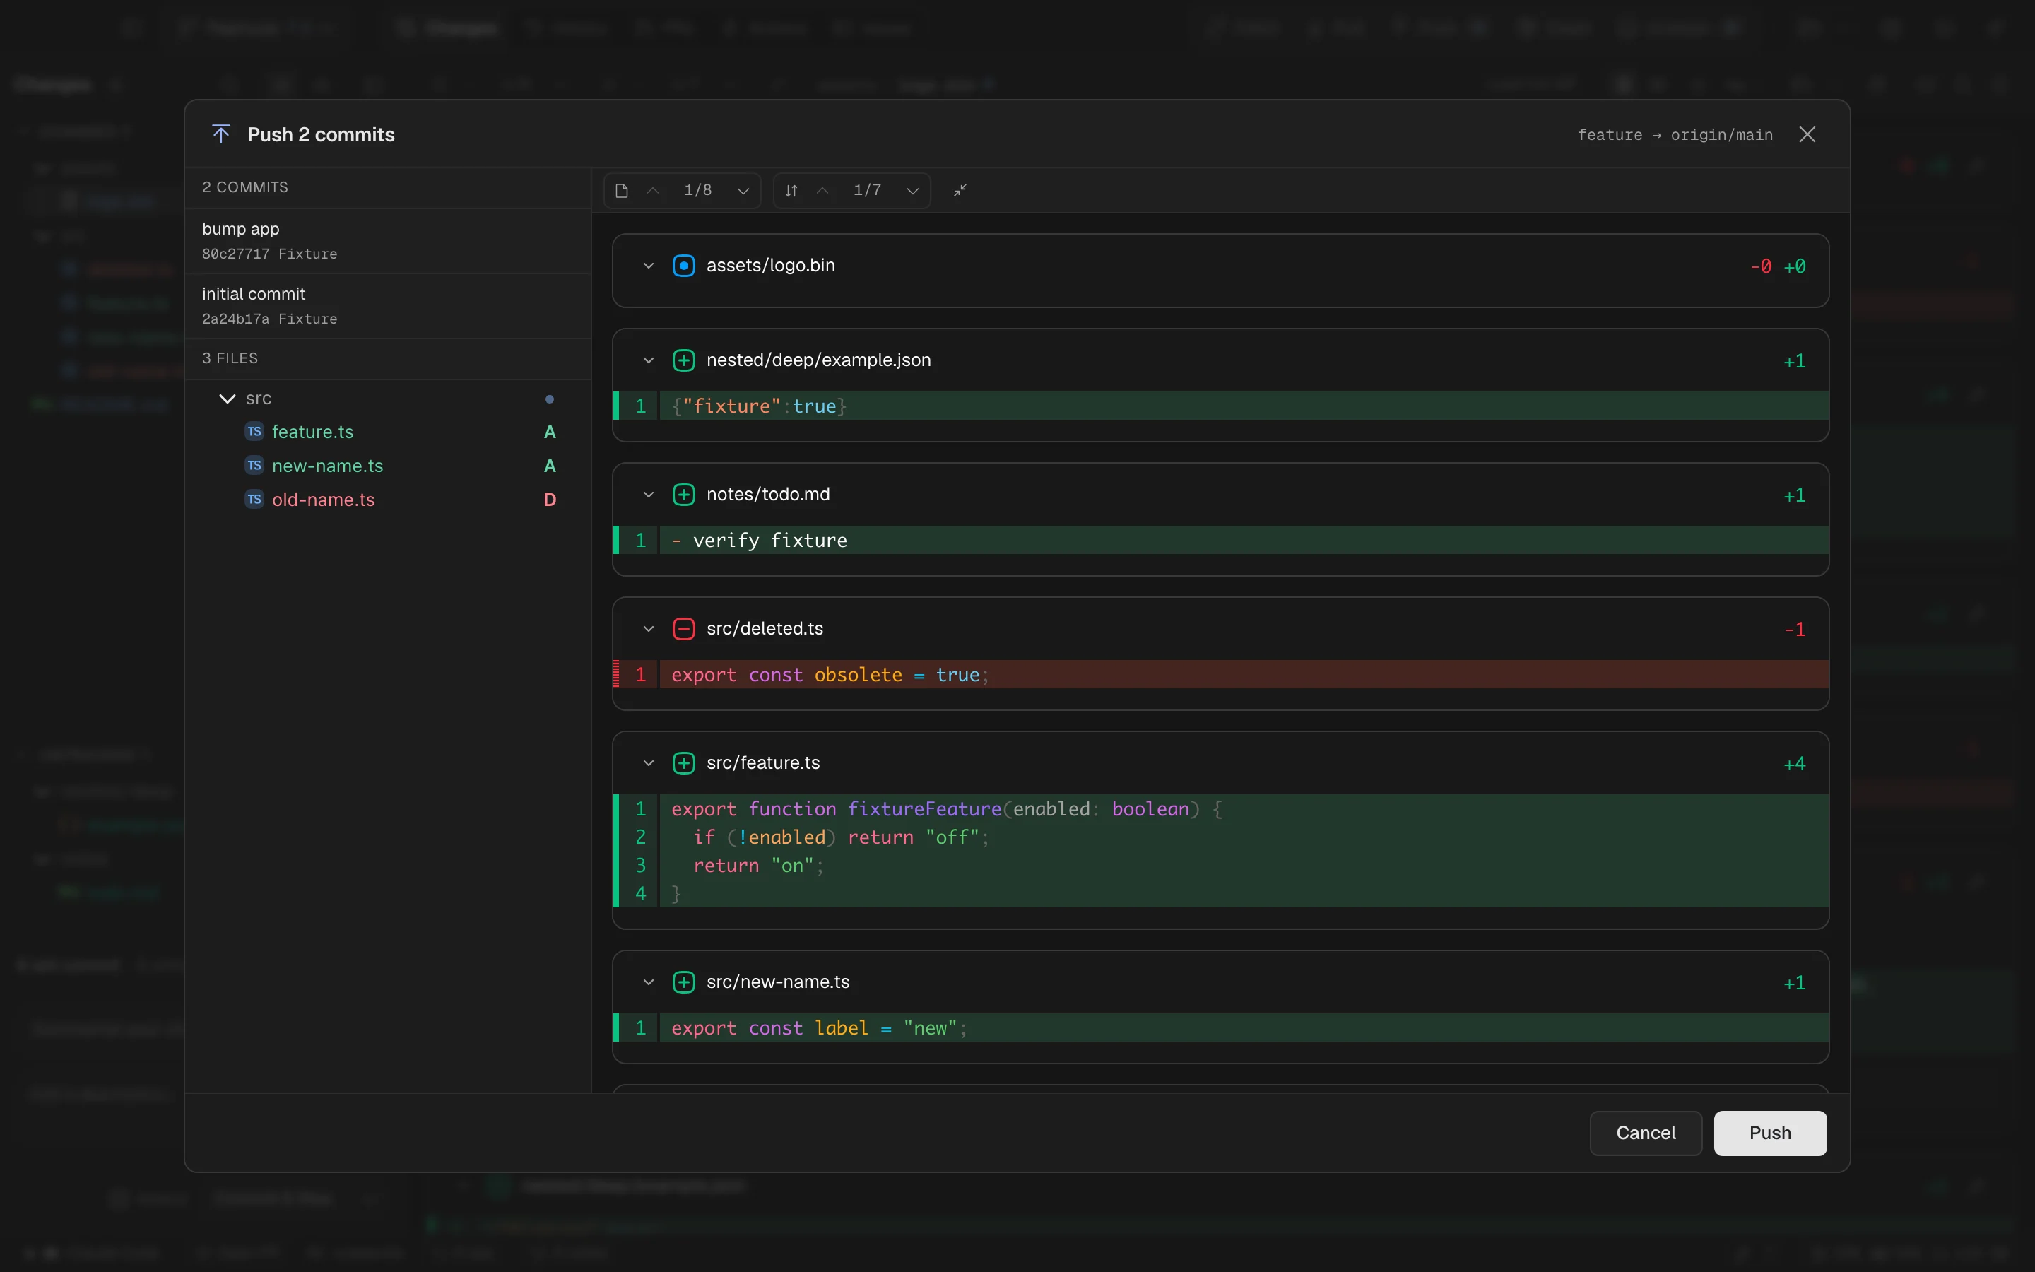Click the upward push arrow icon in title

pos(221,134)
